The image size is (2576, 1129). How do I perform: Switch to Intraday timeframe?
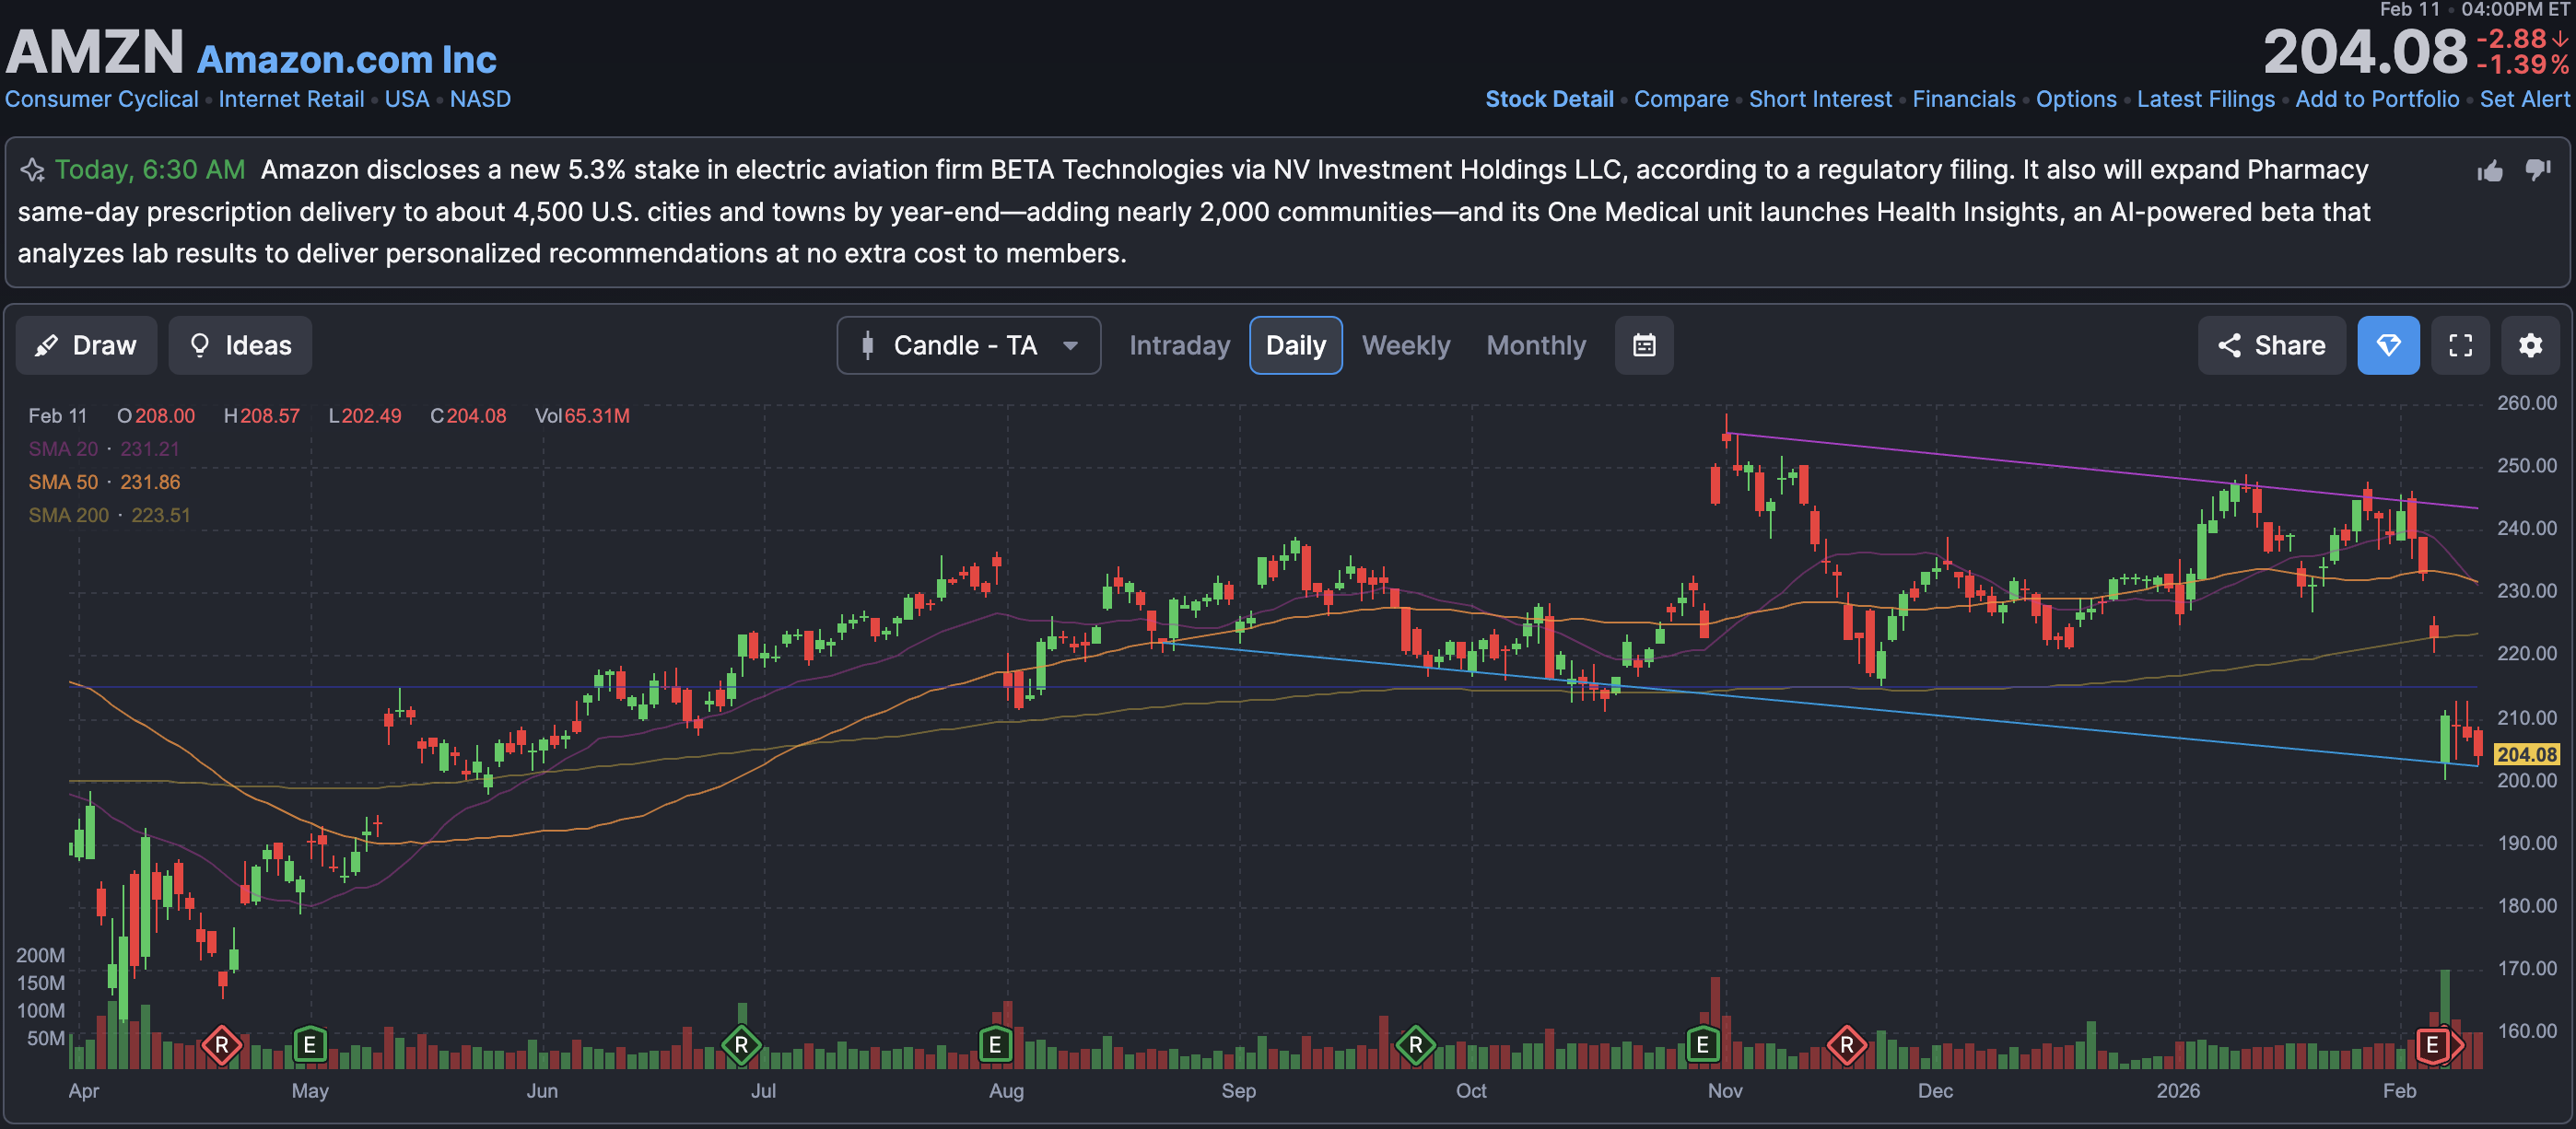(1179, 345)
